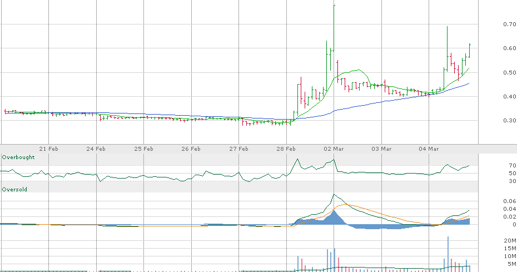Click the tallest volume bar on 04 Mar

(x=448, y=254)
